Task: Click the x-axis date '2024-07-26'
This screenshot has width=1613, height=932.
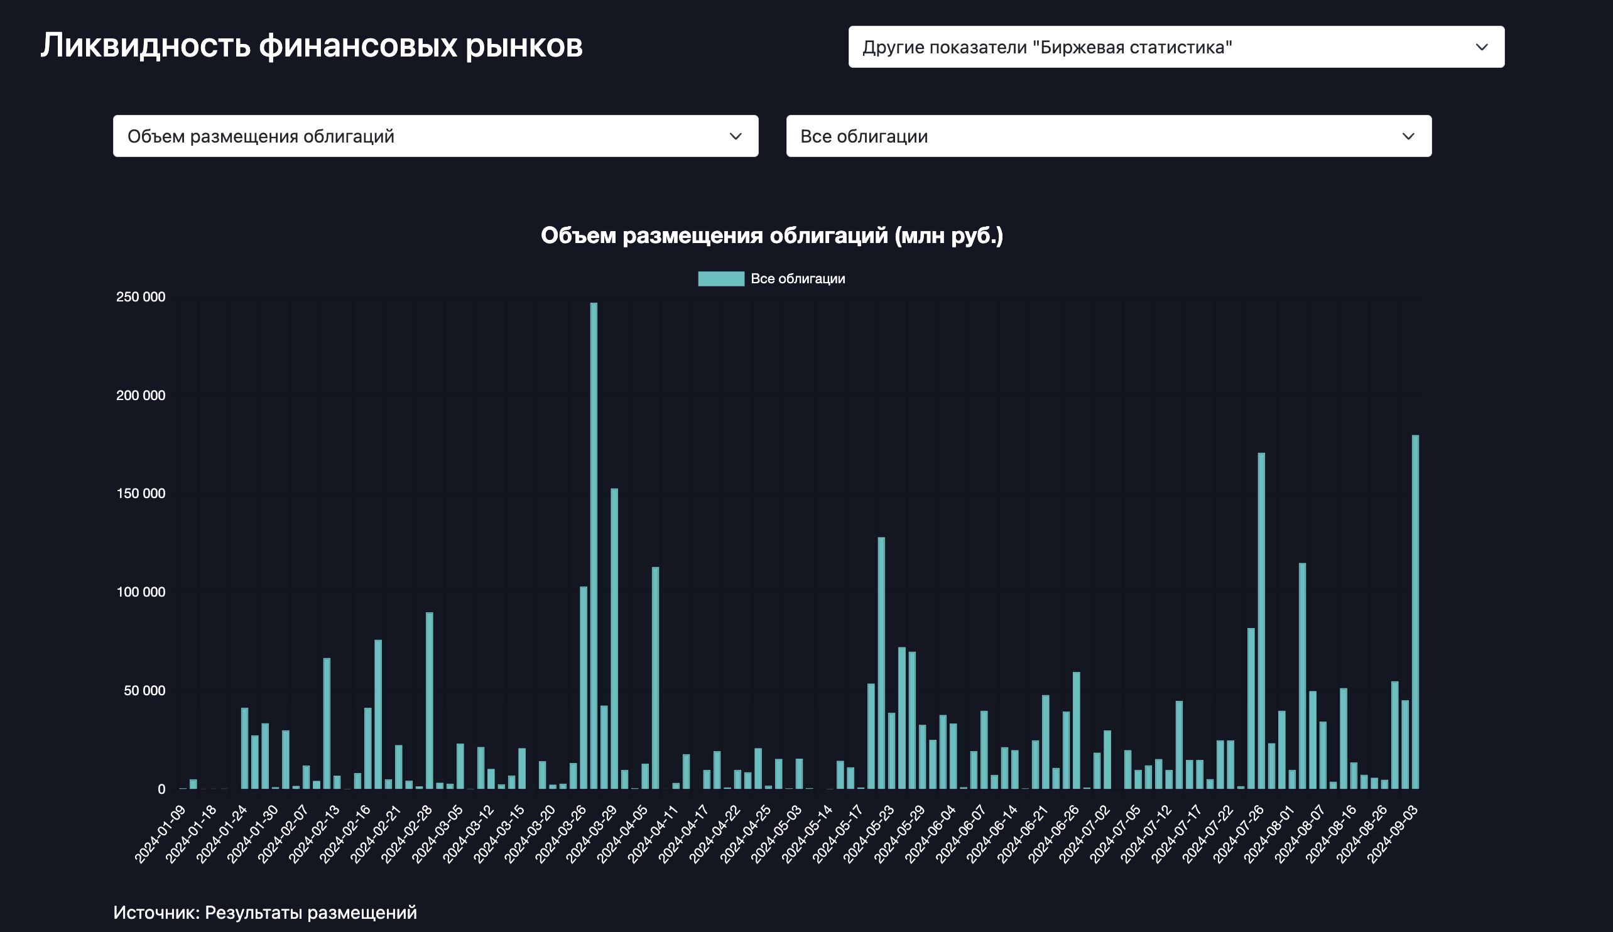Action: tap(1239, 835)
